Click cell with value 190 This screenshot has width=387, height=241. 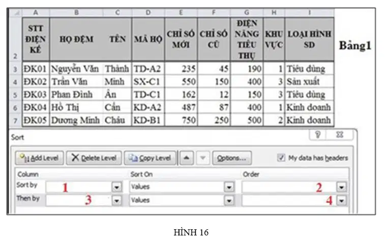[247, 69]
